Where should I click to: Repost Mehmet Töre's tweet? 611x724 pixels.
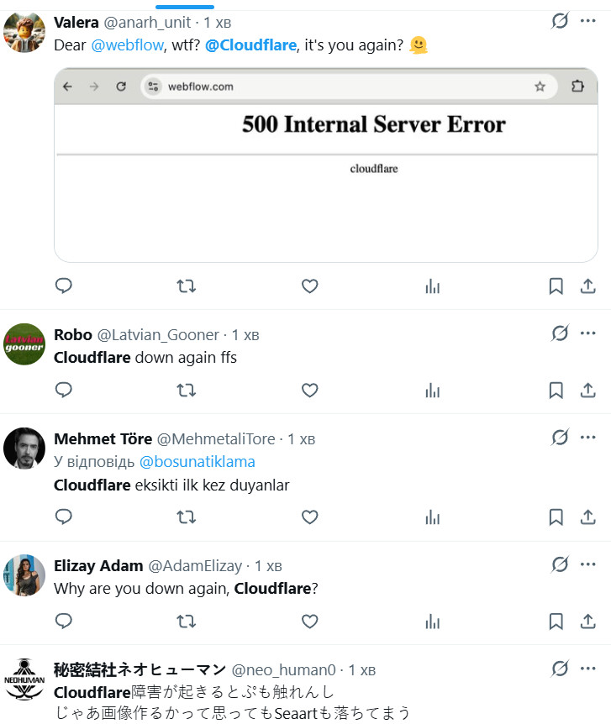point(186,517)
